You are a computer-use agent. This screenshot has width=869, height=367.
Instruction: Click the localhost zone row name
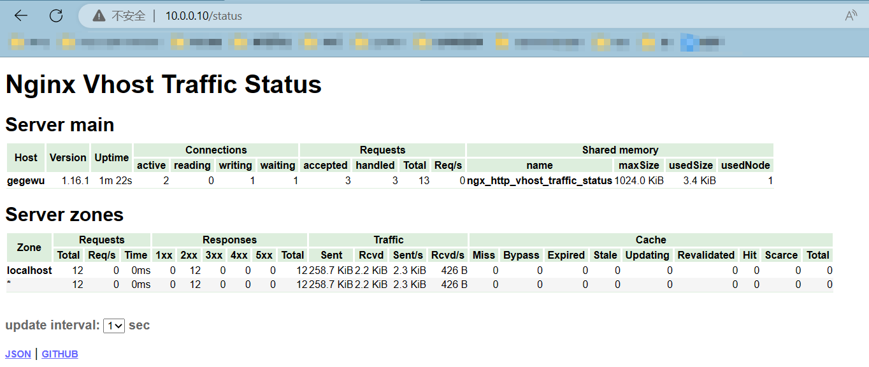(x=29, y=270)
